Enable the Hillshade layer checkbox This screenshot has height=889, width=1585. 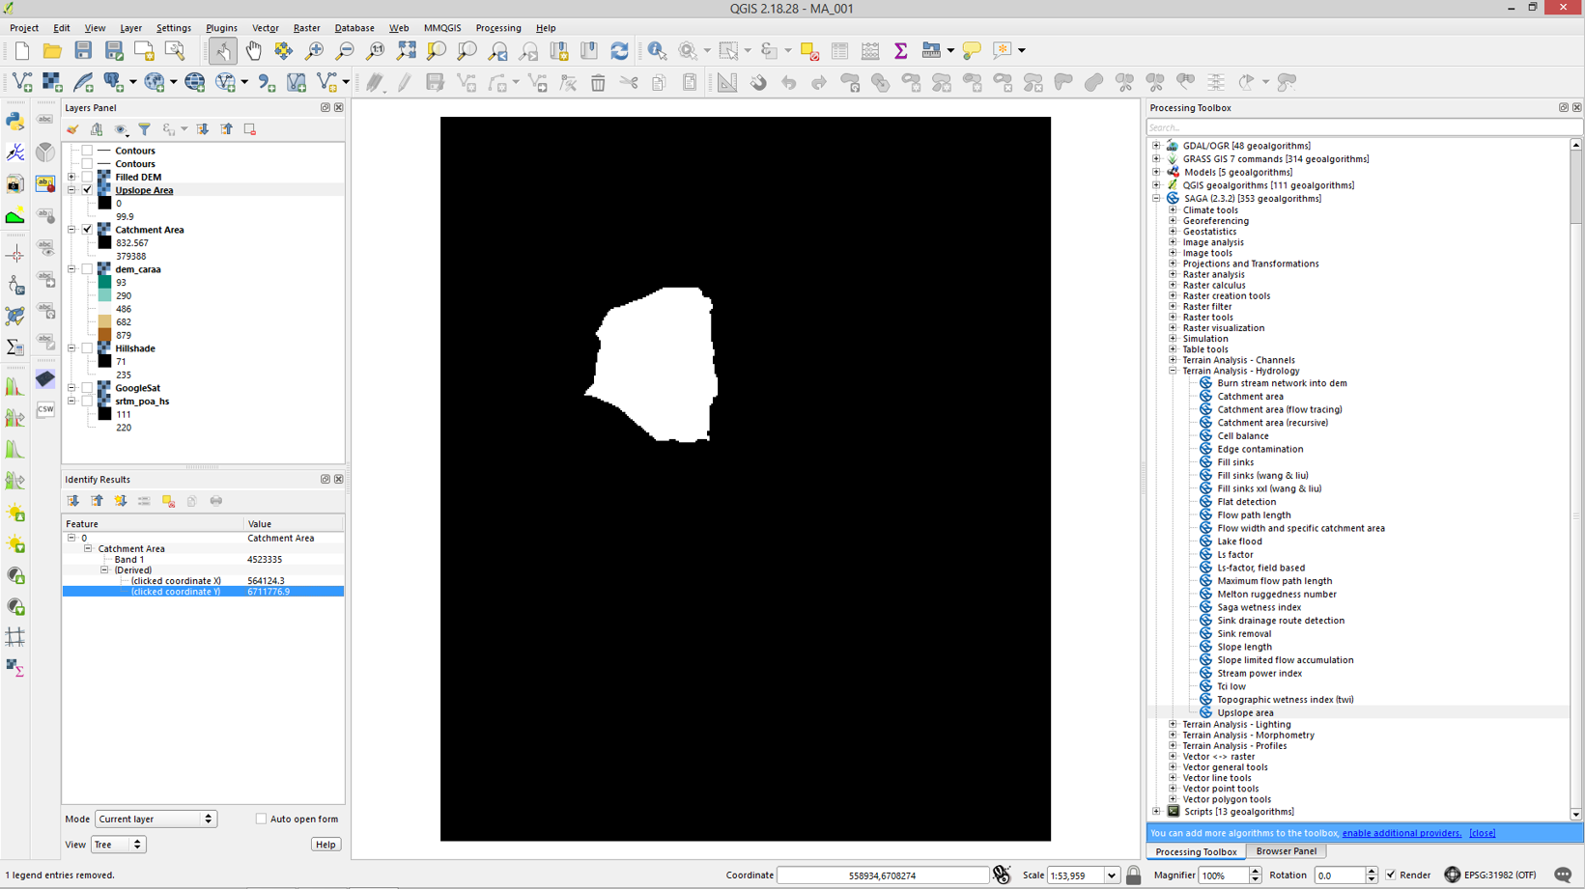[x=88, y=348]
